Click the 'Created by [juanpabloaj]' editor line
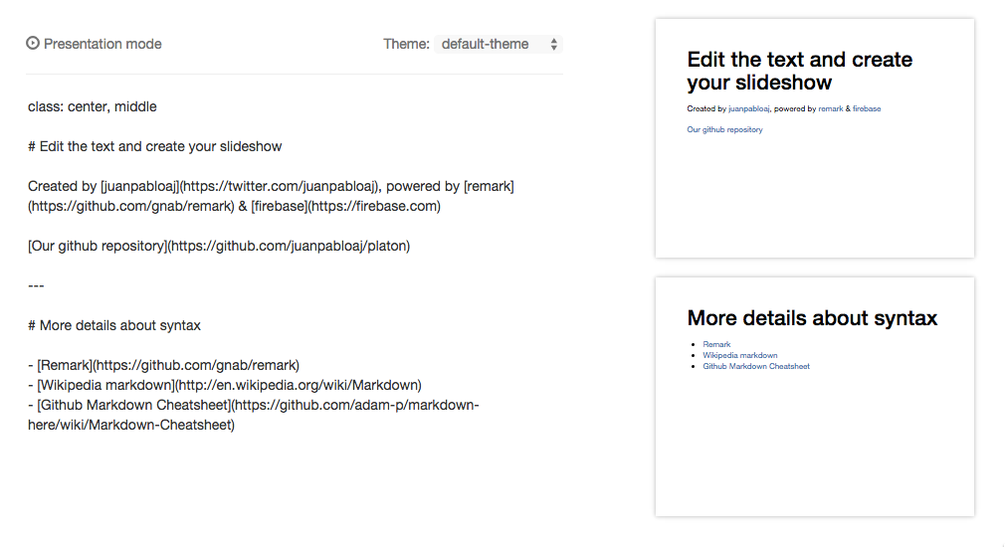1005x547 pixels. click(271, 186)
